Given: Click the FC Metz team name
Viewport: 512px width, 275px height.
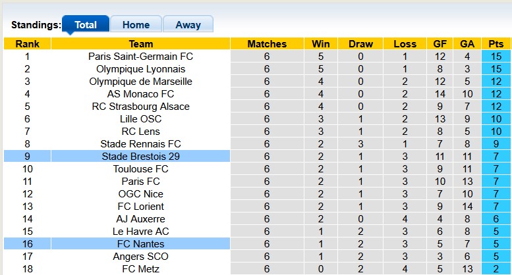Looking at the screenshot, I should [141, 269].
